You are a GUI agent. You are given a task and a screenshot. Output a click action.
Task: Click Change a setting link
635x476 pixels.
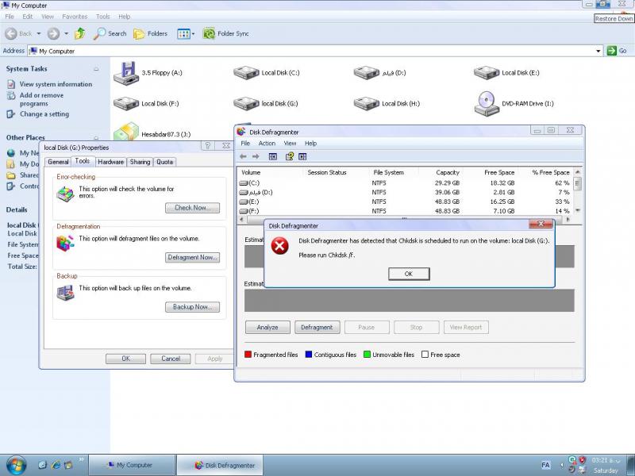[44, 114]
